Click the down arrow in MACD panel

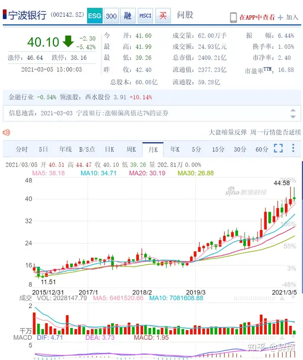point(293,338)
